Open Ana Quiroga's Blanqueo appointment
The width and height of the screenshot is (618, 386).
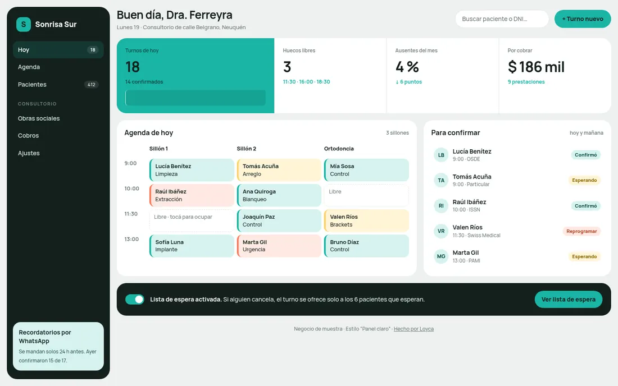(x=279, y=195)
